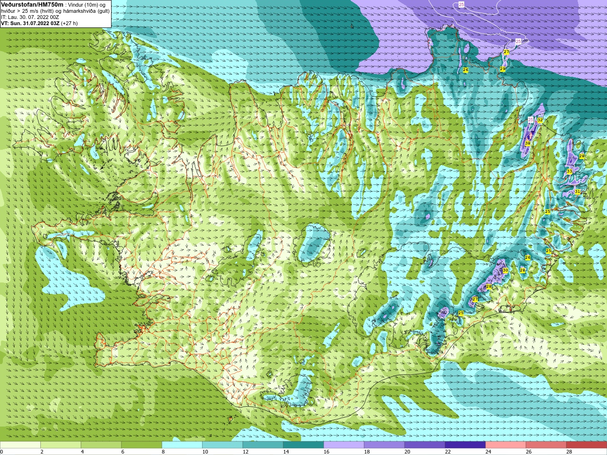Click the 4–6 m/s green legend swatch
The height and width of the screenshot is (455, 607).
click(x=101, y=445)
